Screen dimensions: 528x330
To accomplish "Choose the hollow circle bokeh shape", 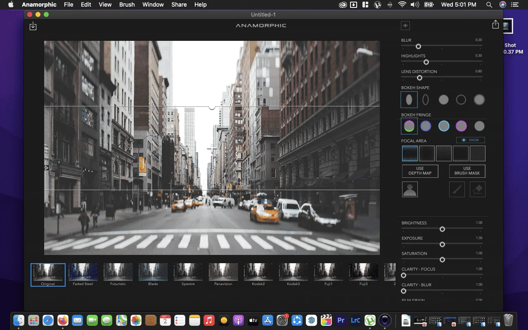I will pos(461,99).
